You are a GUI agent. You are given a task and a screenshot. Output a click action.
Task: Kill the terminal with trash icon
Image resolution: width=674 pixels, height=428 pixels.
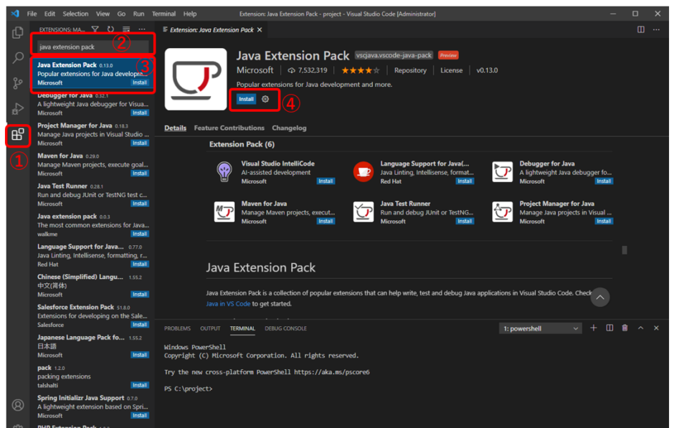(x=625, y=328)
